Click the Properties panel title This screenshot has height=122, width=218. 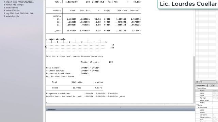pos(201,85)
